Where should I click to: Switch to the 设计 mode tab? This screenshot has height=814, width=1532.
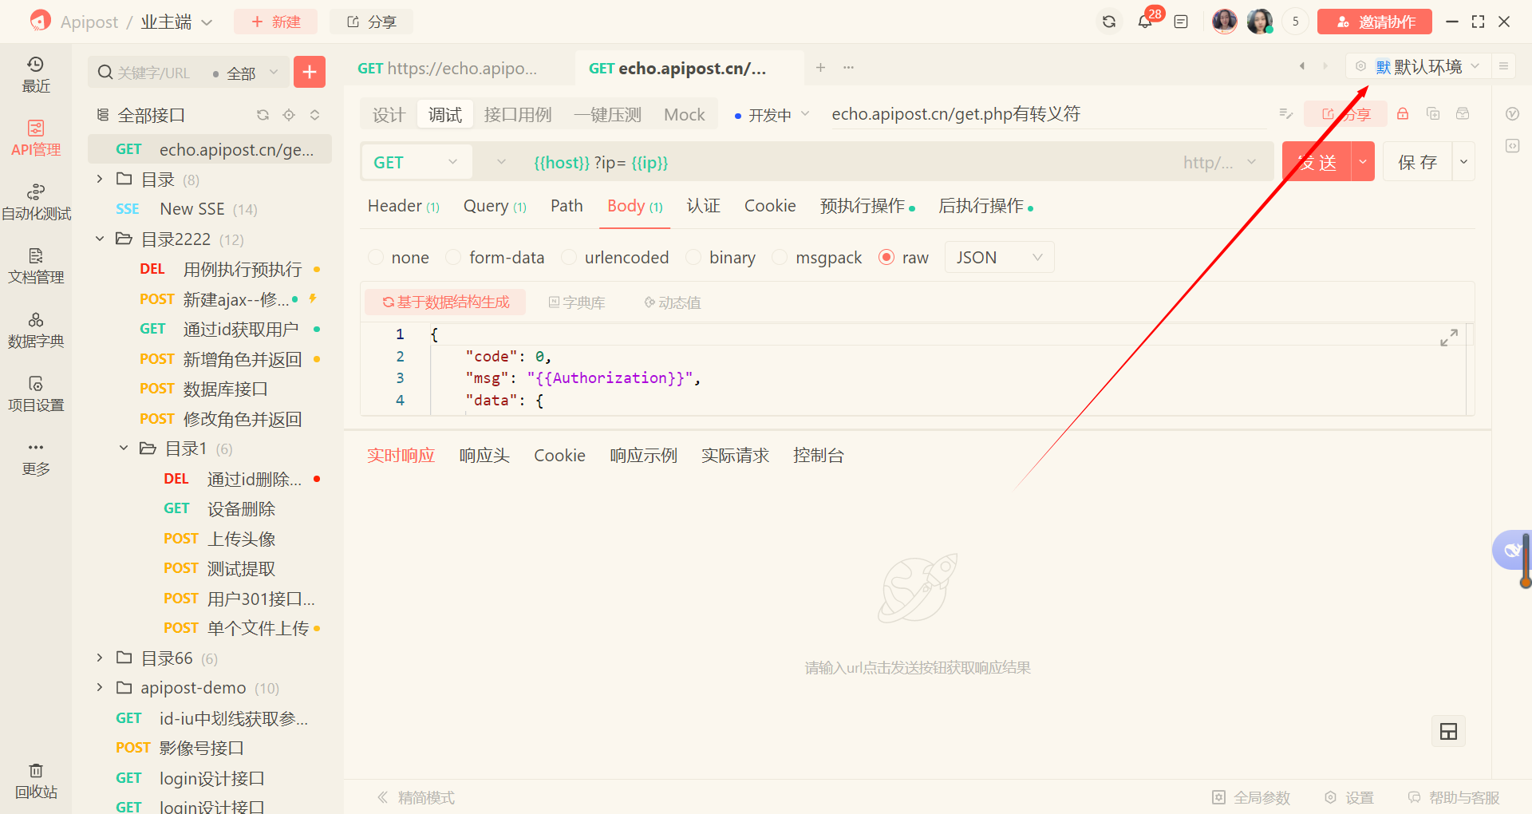pyautogui.click(x=389, y=114)
